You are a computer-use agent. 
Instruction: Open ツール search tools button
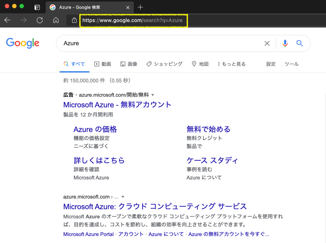(291, 64)
